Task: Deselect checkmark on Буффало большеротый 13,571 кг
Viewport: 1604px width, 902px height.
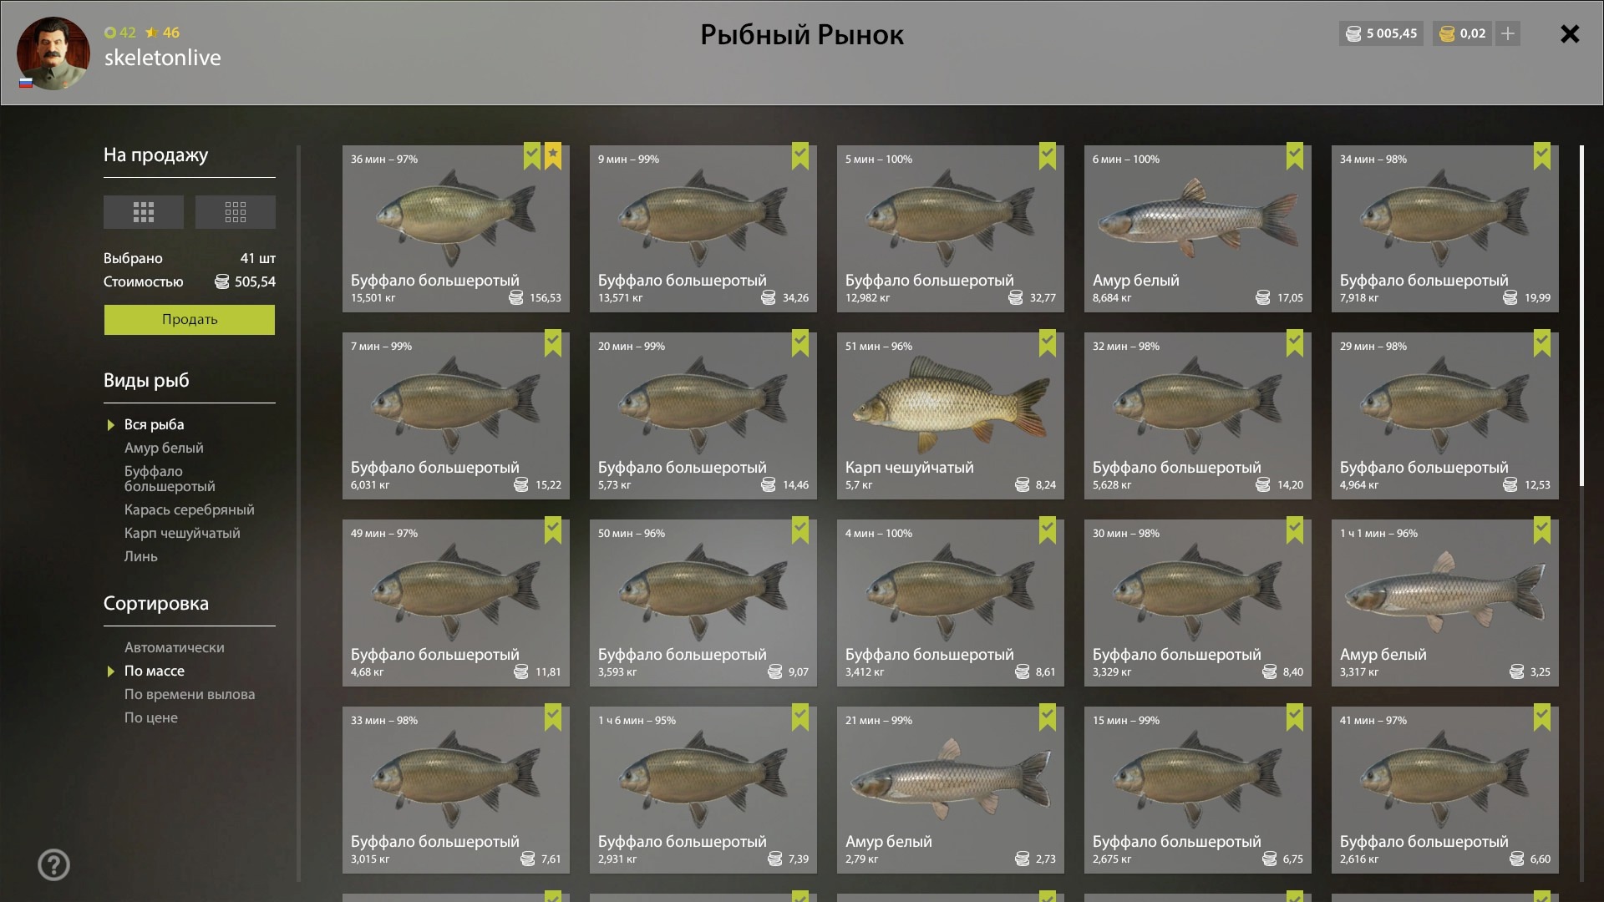Action: pos(800,156)
